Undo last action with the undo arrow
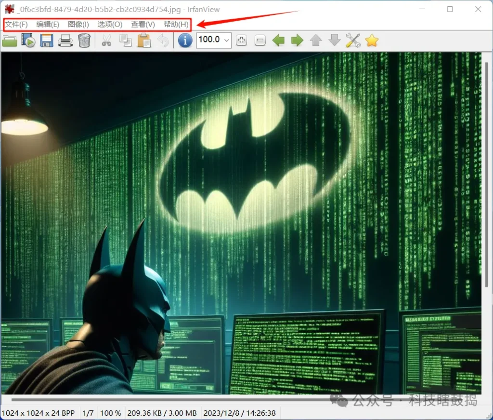 tap(163, 41)
